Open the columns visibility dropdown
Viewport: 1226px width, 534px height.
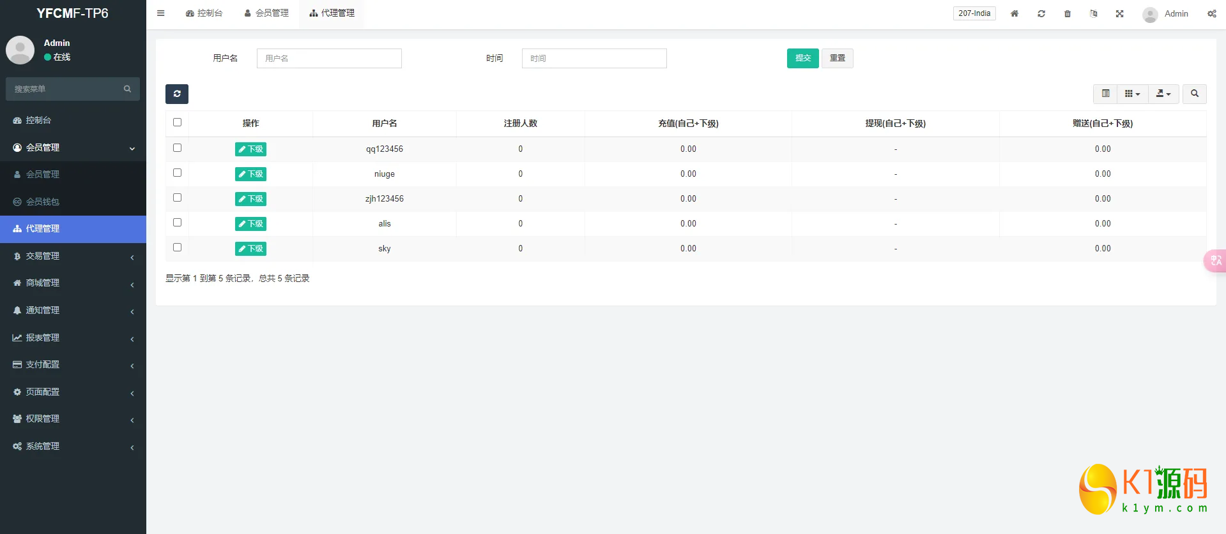pos(1132,94)
